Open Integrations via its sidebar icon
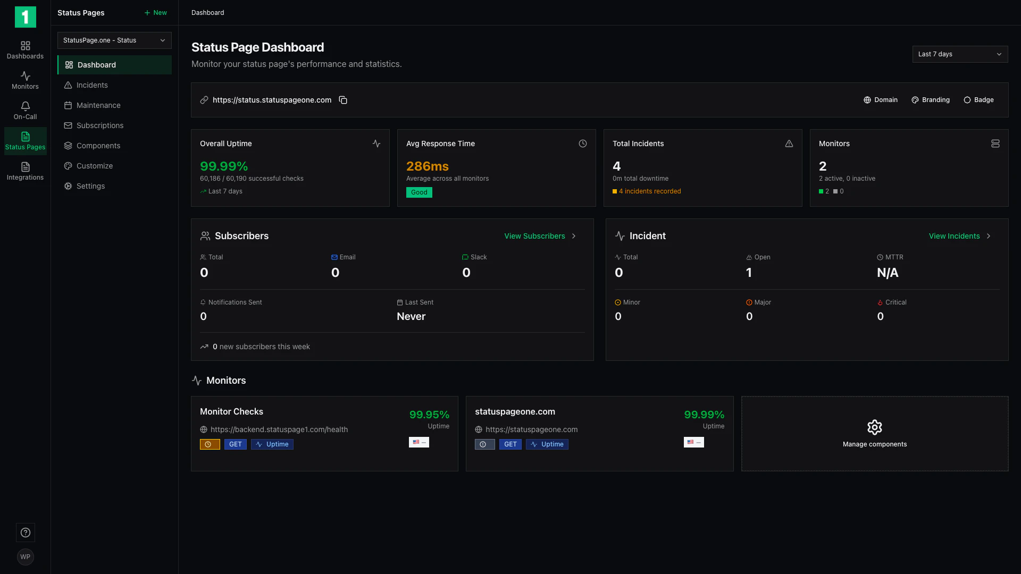1021x574 pixels. pyautogui.click(x=25, y=170)
